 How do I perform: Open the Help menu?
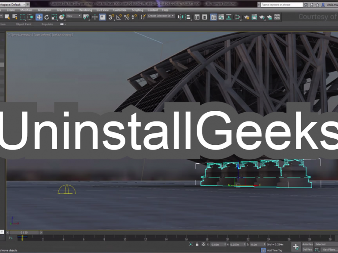[x=165, y=10]
